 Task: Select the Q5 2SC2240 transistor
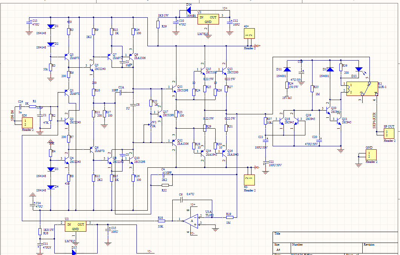tap(91, 67)
